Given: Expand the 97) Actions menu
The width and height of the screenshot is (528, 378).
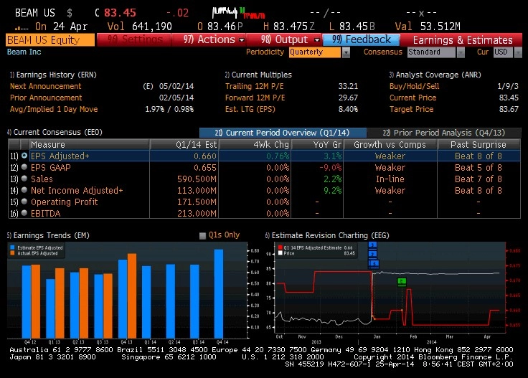Looking at the screenshot, I should point(242,39).
